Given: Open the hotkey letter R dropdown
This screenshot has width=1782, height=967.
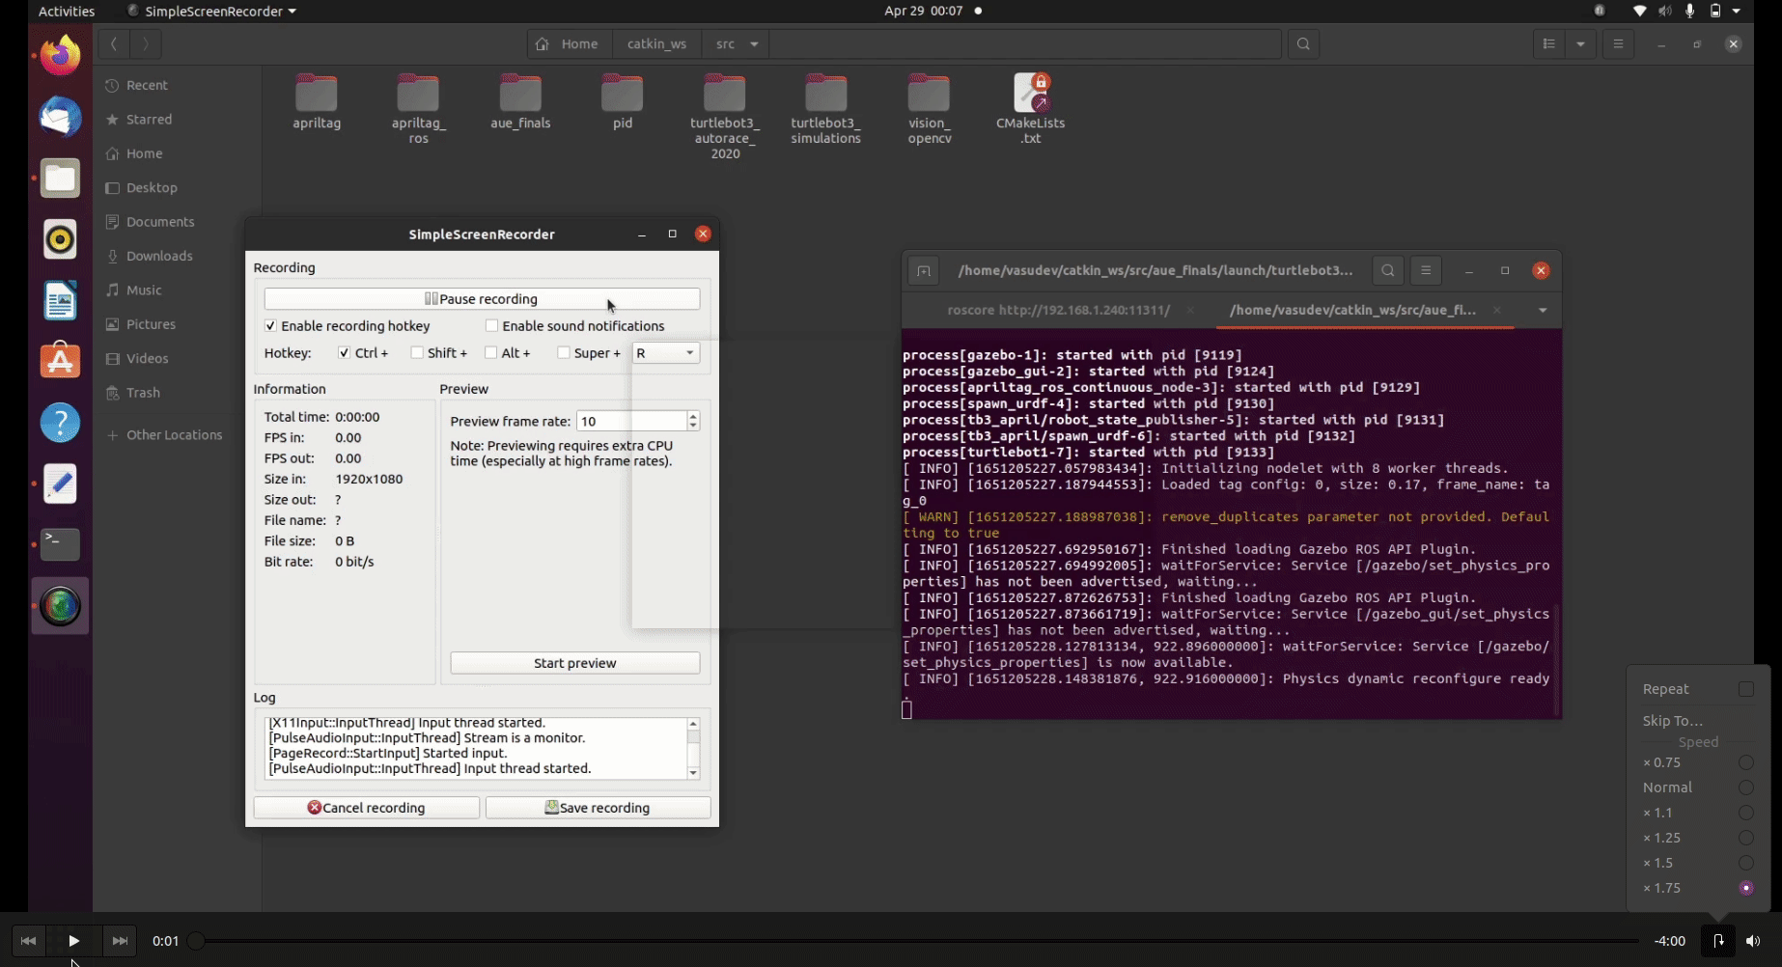Looking at the screenshot, I should pos(666,353).
